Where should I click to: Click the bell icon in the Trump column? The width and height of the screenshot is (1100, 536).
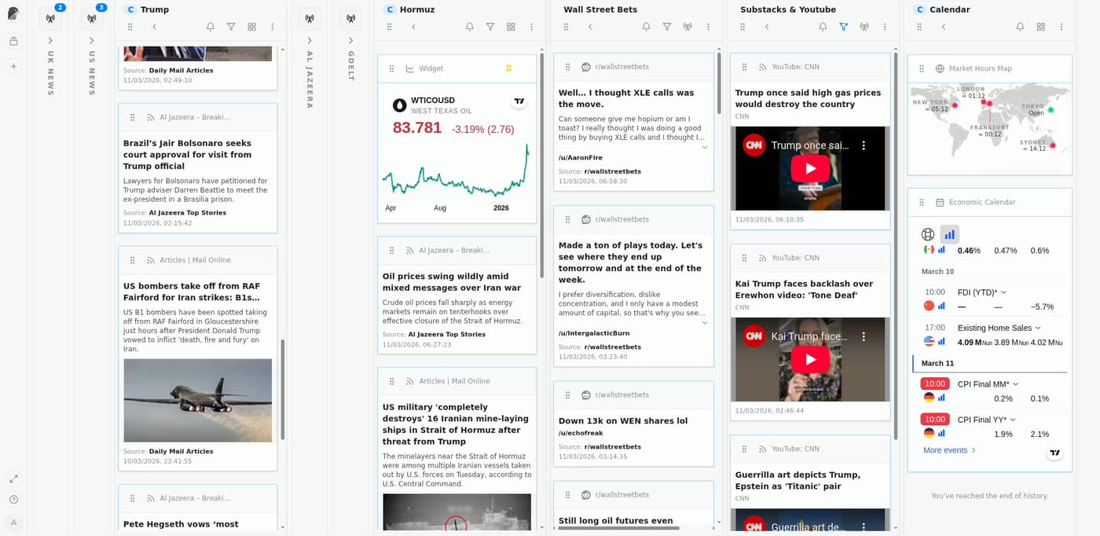point(211,27)
